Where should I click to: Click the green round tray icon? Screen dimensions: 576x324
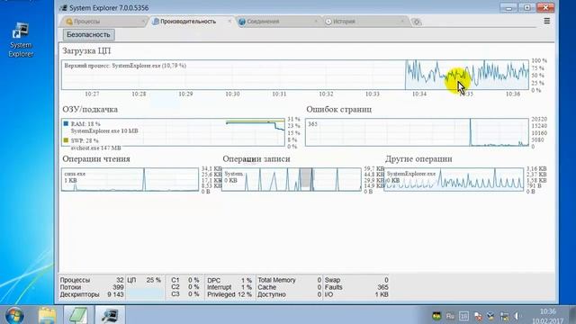point(436,316)
